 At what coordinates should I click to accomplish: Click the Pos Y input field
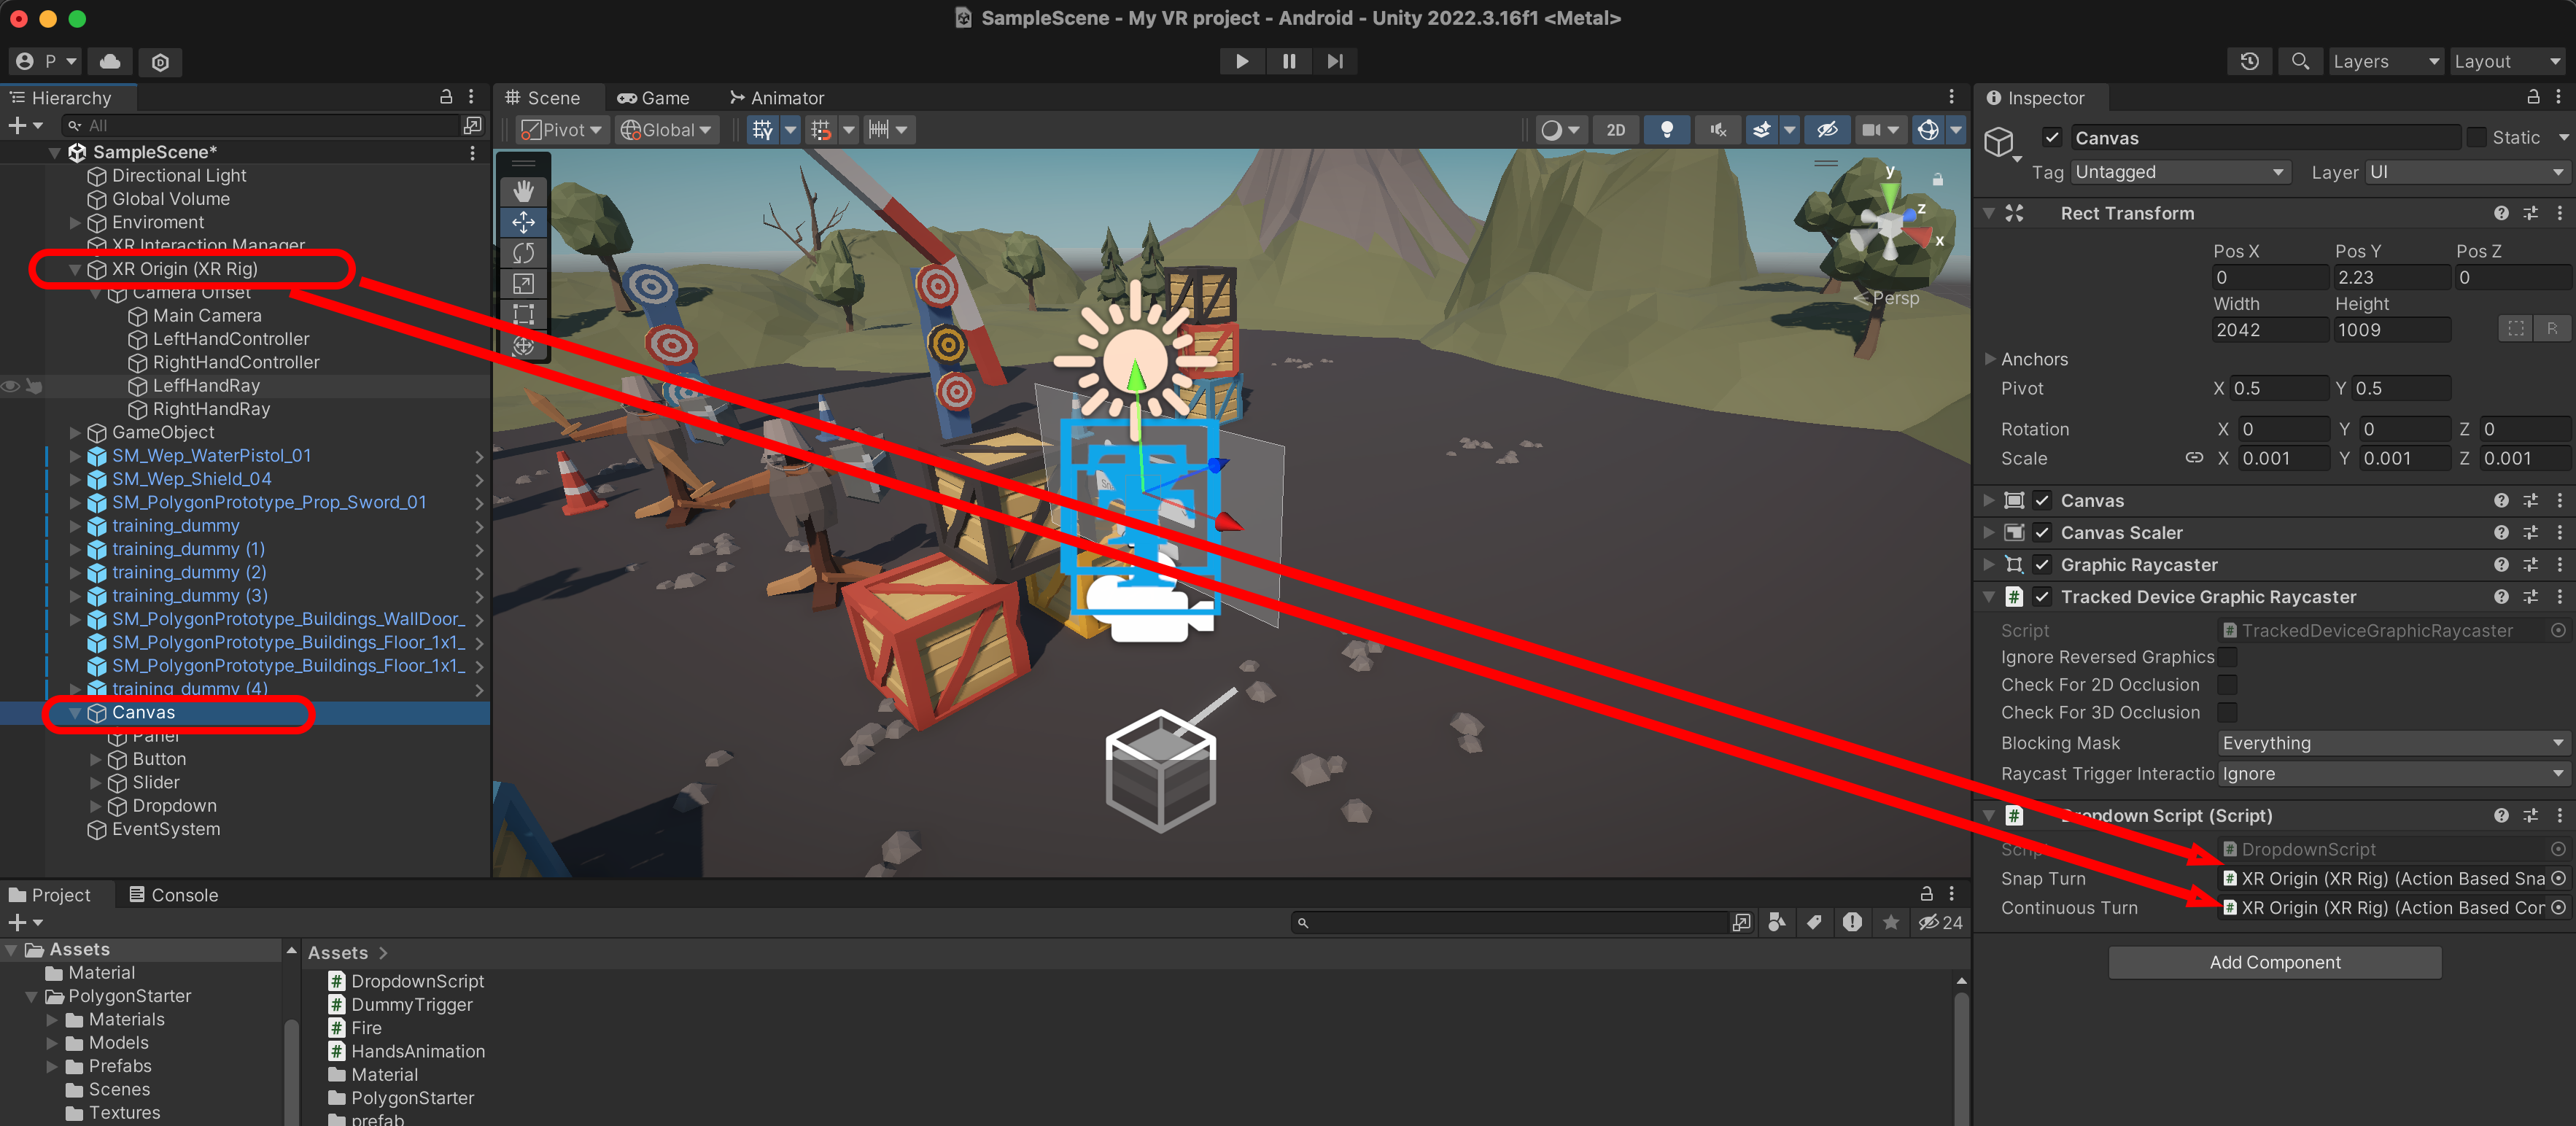click(2391, 277)
